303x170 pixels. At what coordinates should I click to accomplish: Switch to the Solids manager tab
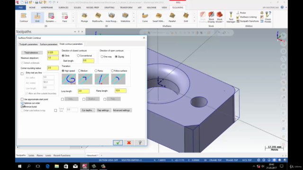tap(31, 155)
